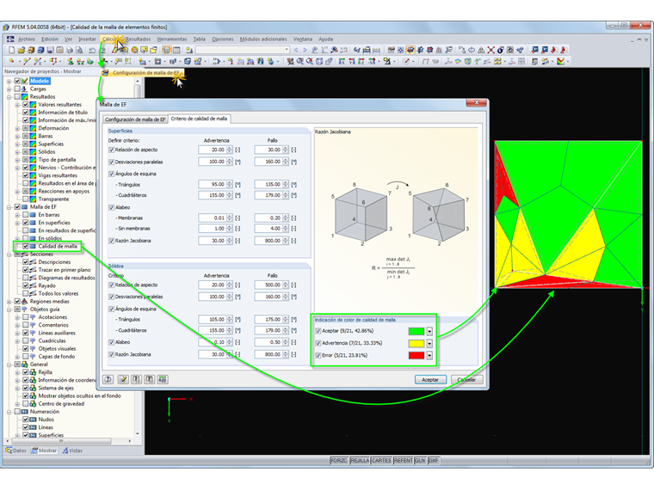Screen dimensions: 654x490
Task: Collapse the Objetos guía node
Action: point(9,309)
